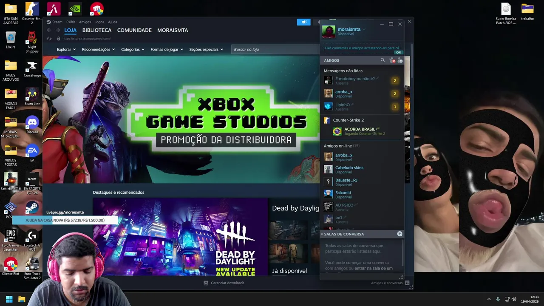Open Steam desktop shortcut
Screen dimensions: 544x306
pyautogui.click(x=32, y=207)
